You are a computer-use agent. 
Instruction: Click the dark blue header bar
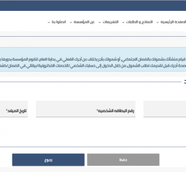tap(93, 6)
